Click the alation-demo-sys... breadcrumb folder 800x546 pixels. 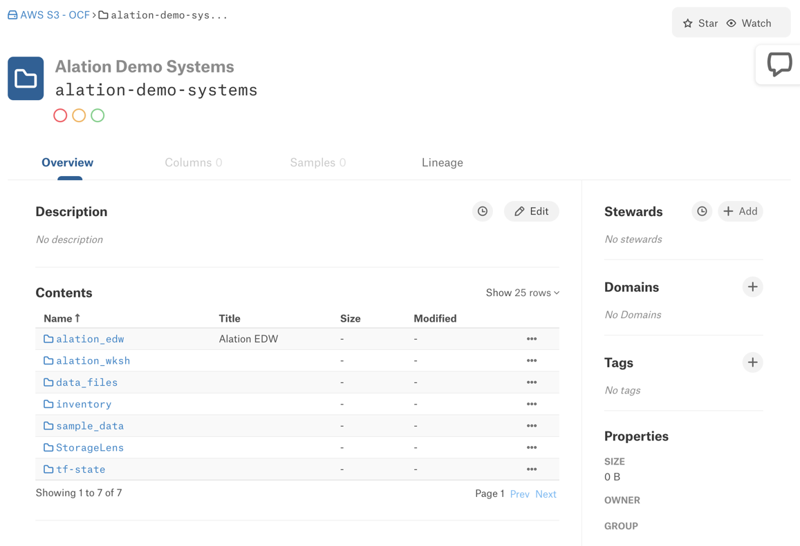pos(162,15)
